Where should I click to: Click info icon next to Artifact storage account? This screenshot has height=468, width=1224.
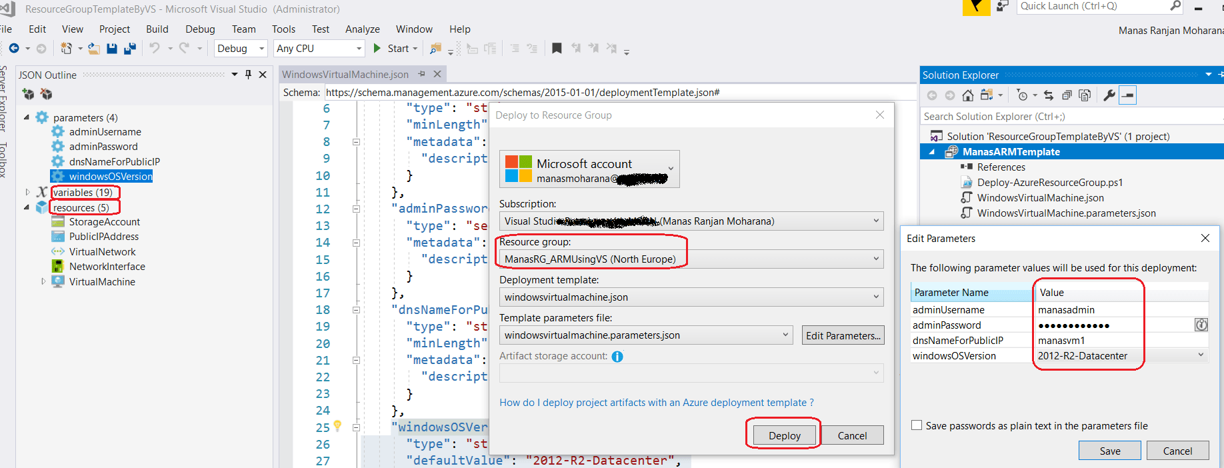coord(617,357)
